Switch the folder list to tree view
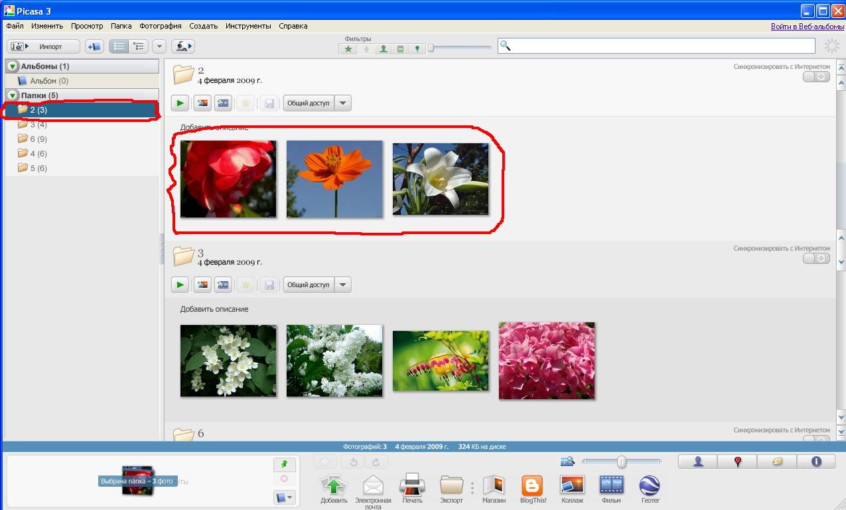Screen dimensions: 846x510 [139, 46]
